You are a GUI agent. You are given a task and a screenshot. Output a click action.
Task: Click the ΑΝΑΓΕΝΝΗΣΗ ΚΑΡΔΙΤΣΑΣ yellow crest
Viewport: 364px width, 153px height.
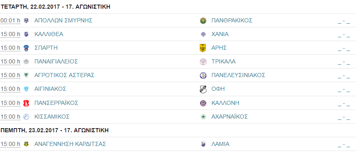tap(26, 144)
